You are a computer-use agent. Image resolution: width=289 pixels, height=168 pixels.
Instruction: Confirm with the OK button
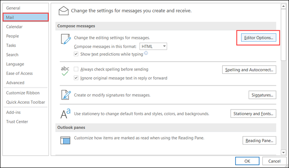coord(247,161)
